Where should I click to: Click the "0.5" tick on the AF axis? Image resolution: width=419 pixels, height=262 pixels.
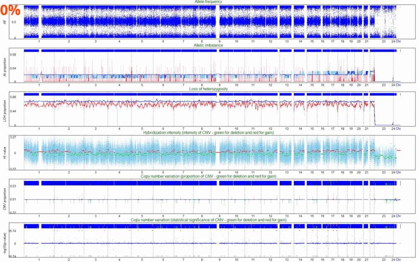click(x=14, y=22)
